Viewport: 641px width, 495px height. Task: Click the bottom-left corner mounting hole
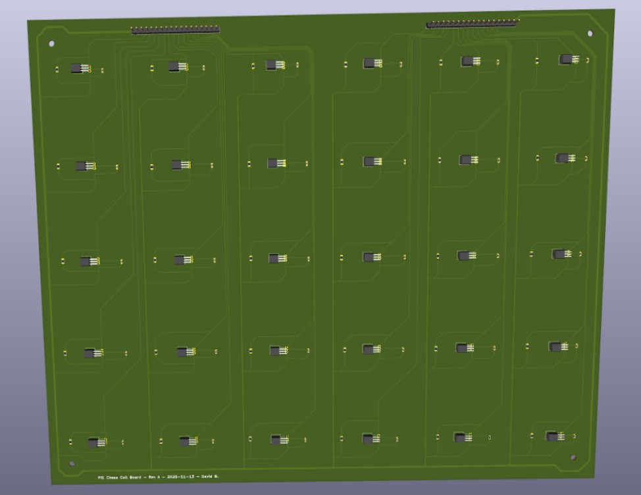(72, 464)
